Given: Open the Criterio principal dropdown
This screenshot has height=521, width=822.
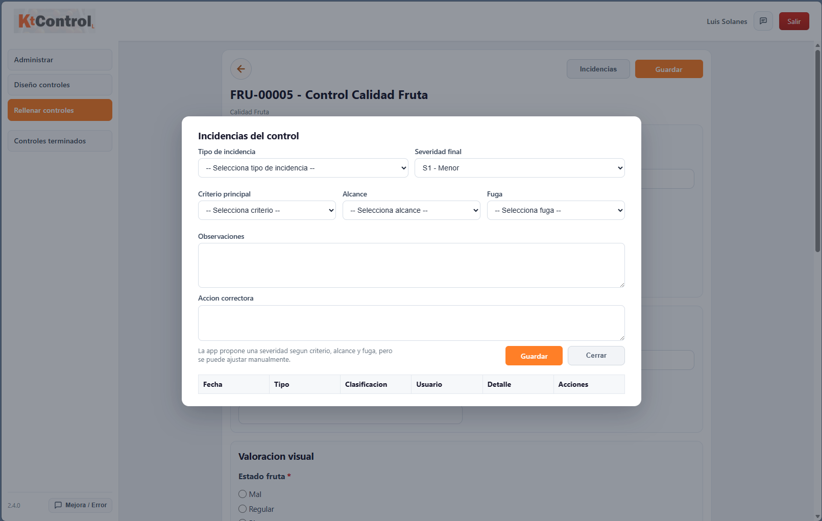Looking at the screenshot, I should (267, 210).
